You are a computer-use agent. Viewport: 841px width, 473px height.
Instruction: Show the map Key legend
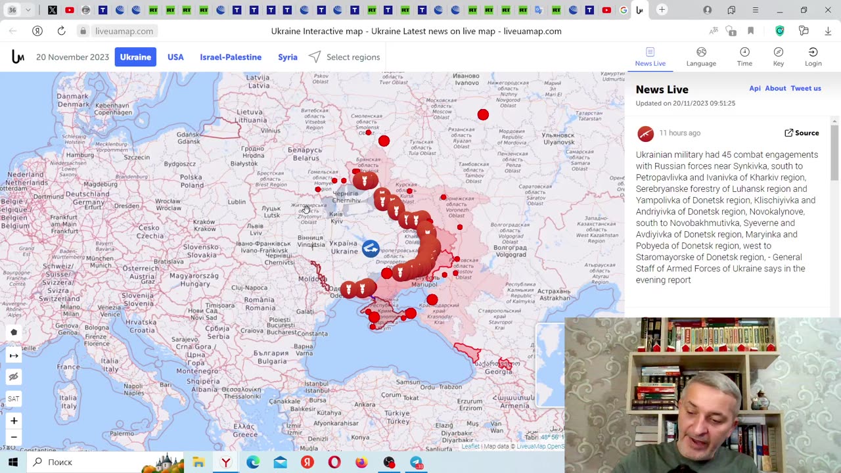[x=779, y=56]
